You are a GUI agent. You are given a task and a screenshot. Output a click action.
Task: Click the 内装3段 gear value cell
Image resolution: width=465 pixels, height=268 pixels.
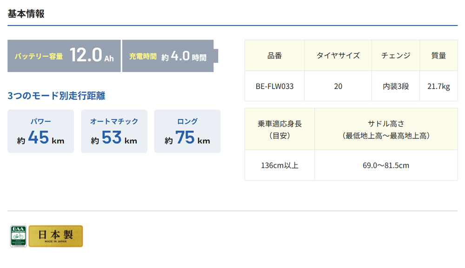(396, 86)
